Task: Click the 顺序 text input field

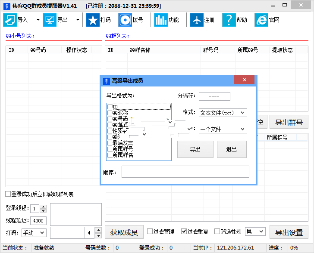Action: pyautogui.click(x=185, y=172)
